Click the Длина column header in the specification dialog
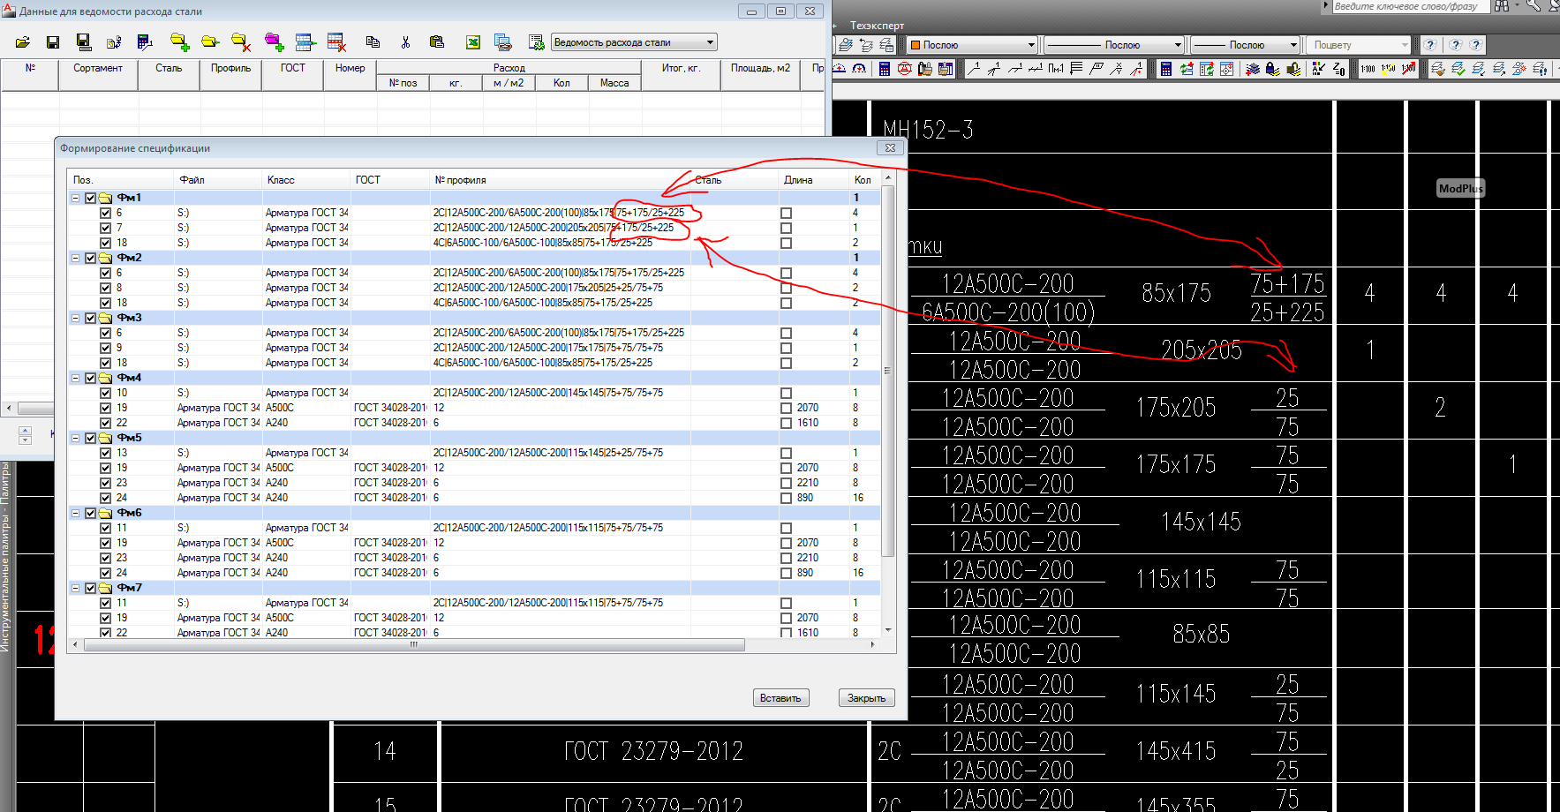This screenshot has width=1560, height=812. pyautogui.click(x=814, y=180)
